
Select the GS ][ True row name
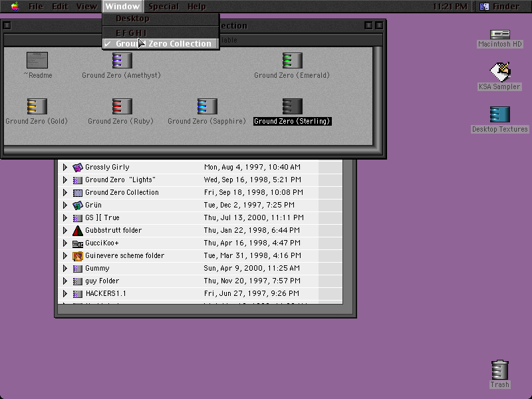[x=102, y=218]
